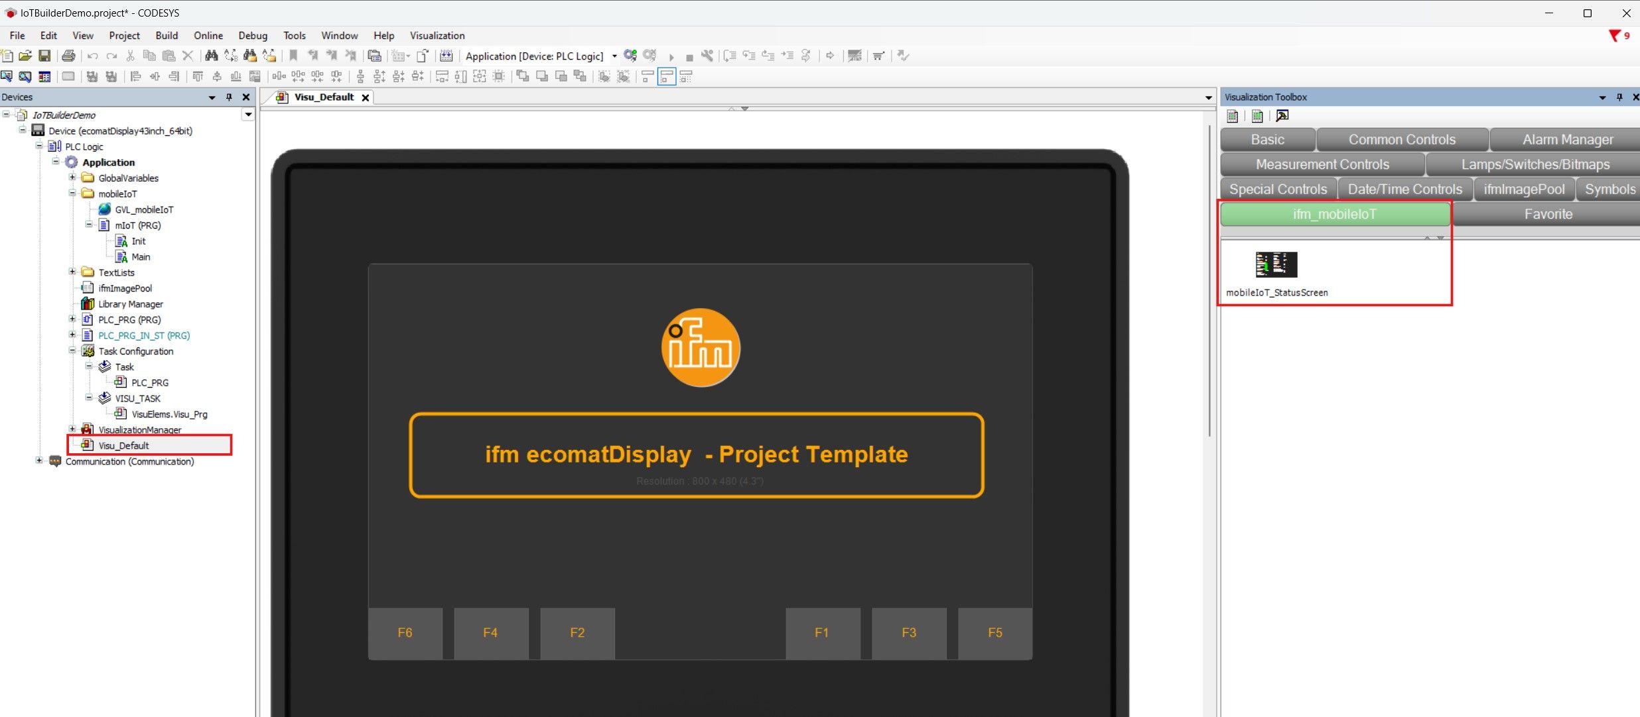Select the Measurement Controls category
The height and width of the screenshot is (717, 1640).
[1322, 164]
